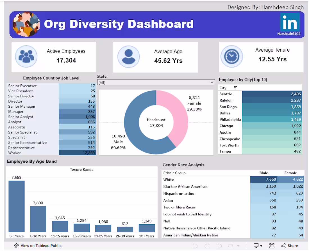309x251 pixels.
Task: Click the 16-20 Years bar
Action: click(x=81, y=228)
